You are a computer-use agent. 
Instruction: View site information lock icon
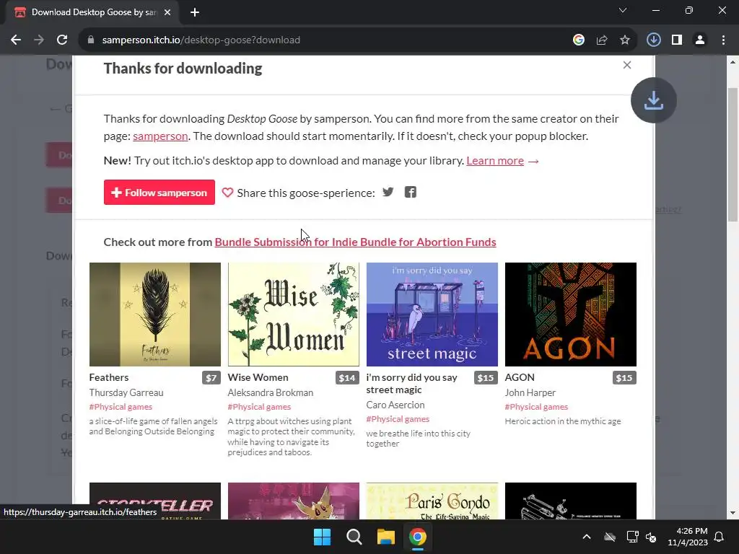click(x=91, y=40)
